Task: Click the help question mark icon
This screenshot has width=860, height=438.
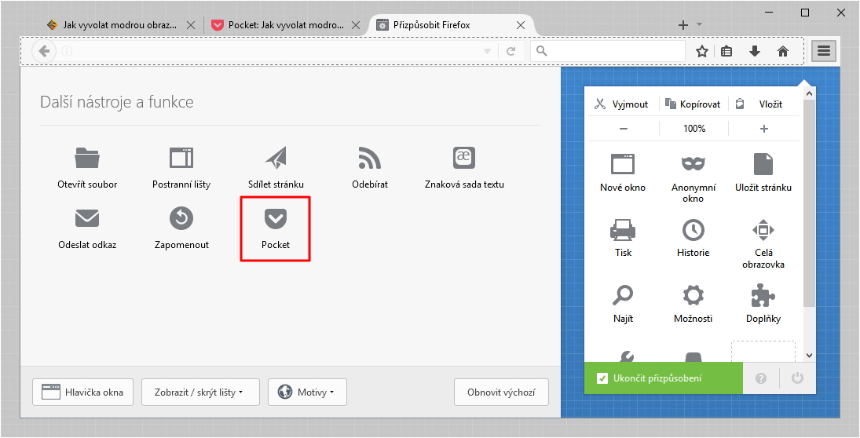Action: [x=761, y=378]
